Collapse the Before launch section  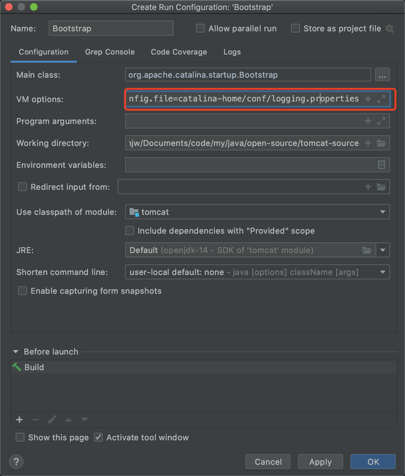click(16, 352)
